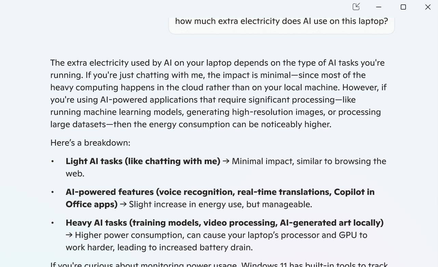Screen dimensions: 438x267
Task: Maximize the Copilot window
Action: click(x=403, y=7)
